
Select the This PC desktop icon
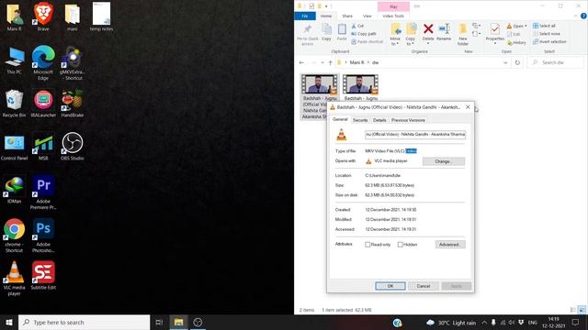point(15,60)
